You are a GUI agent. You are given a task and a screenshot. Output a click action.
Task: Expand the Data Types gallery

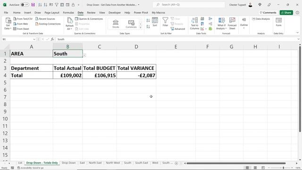pyautogui.click(x=141, y=28)
